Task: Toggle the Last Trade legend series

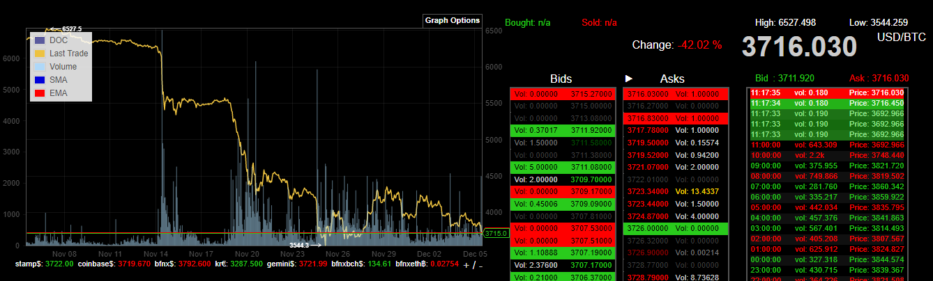Action: click(x=68, y=54)
